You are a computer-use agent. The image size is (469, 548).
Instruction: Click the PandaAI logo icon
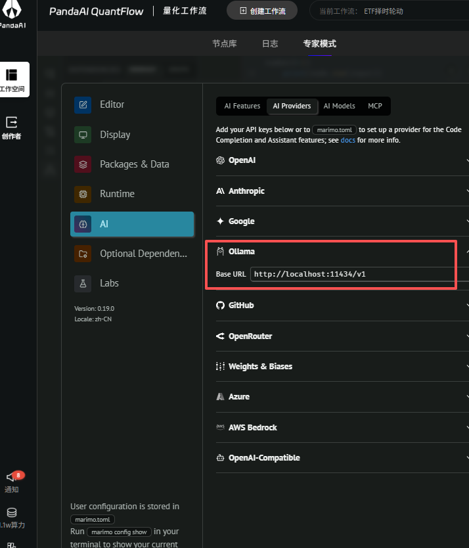click(12, 9)
